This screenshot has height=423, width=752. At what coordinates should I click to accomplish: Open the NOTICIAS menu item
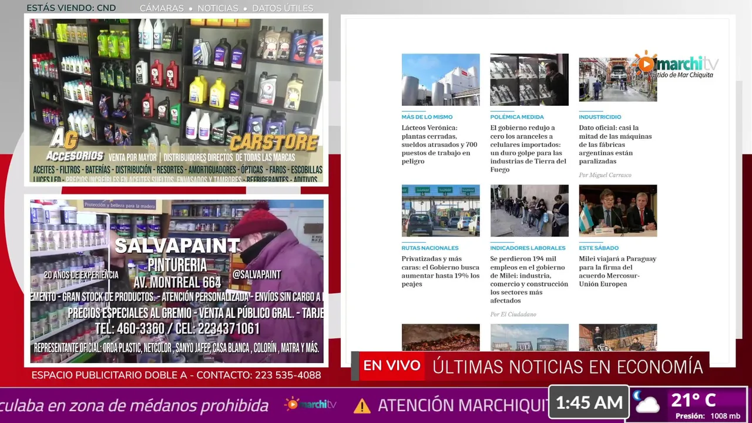tap(218, 8)
